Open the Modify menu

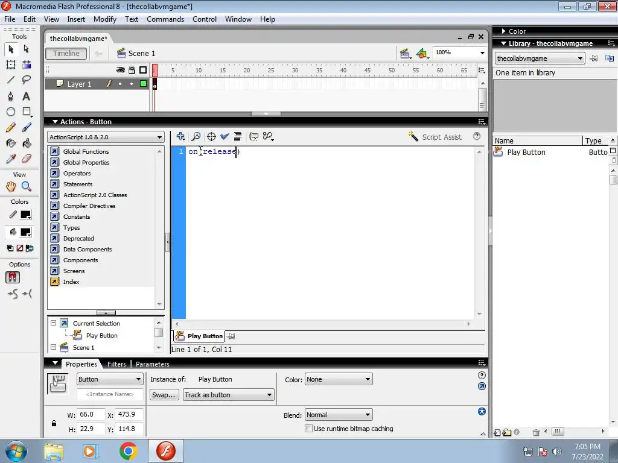[x=105, y=19]
